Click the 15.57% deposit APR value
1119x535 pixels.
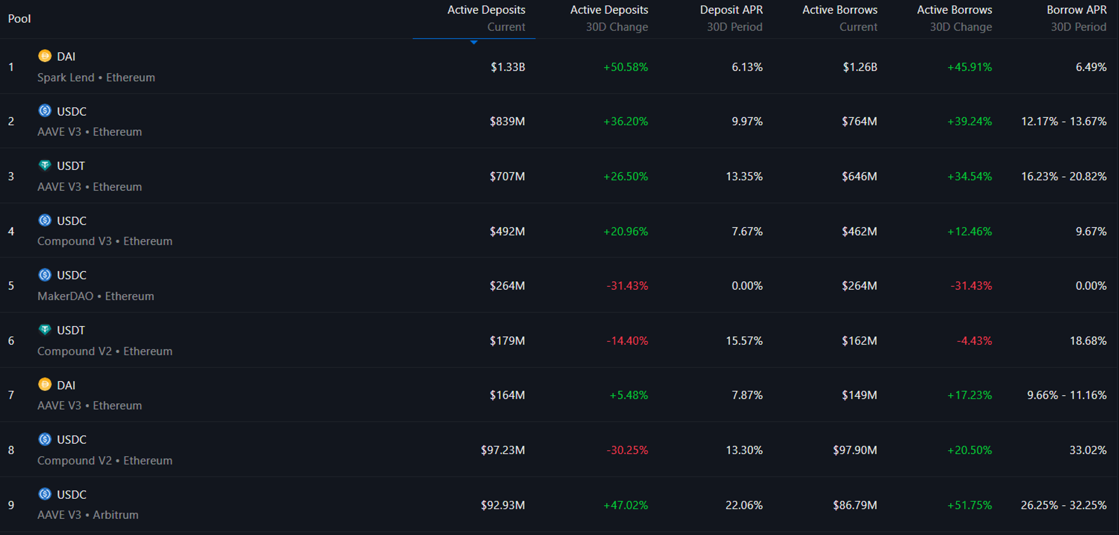[744, 341]
